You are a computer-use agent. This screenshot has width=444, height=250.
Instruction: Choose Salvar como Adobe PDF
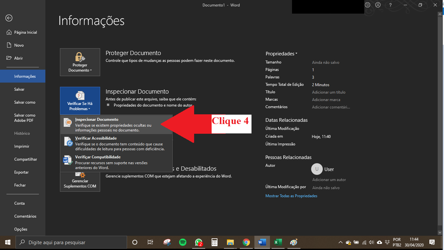[x=23, y=118]
